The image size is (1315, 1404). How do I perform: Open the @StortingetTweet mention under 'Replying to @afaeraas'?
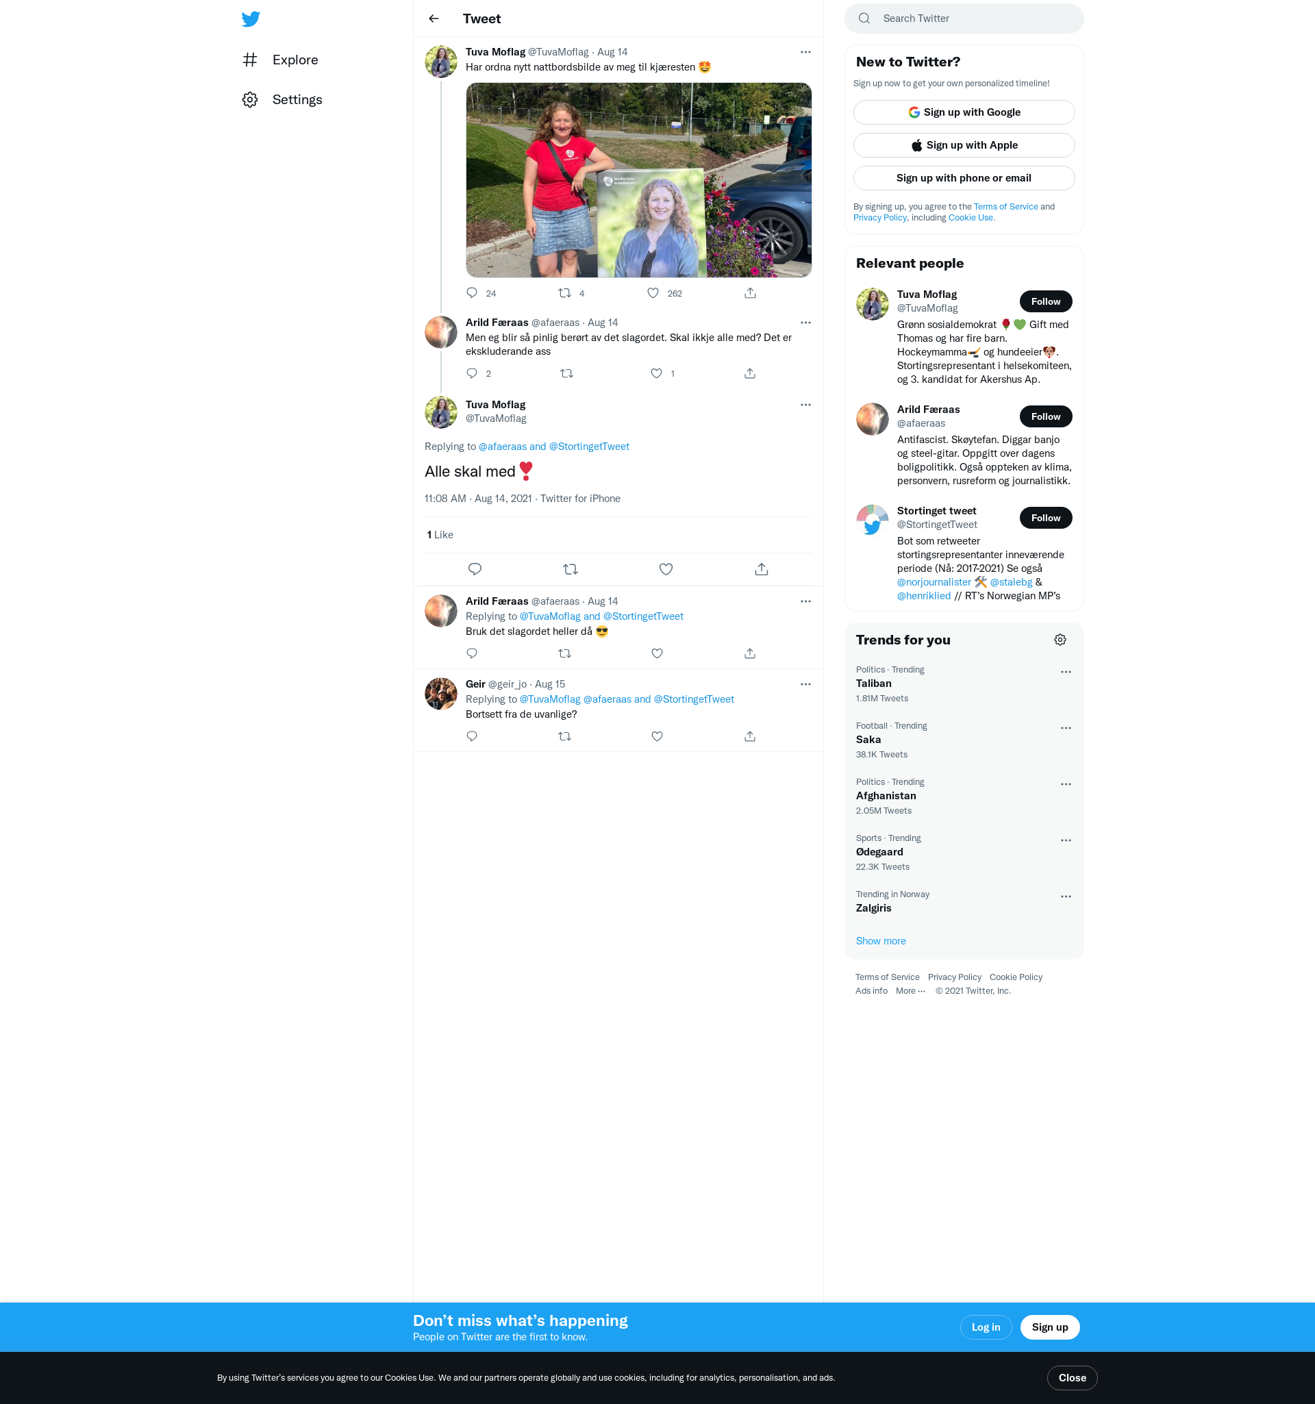point(588,447)
